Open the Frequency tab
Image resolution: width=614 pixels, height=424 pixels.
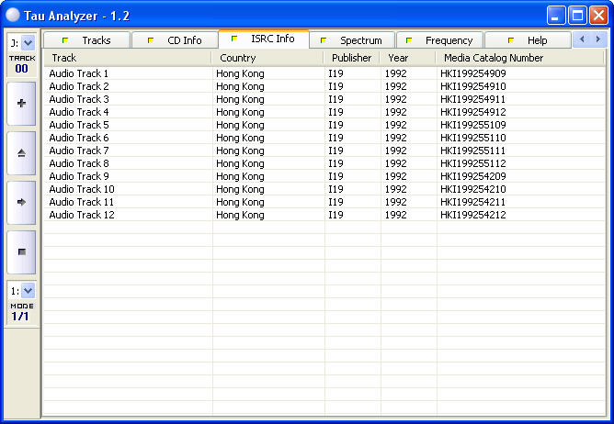(439, 40)
